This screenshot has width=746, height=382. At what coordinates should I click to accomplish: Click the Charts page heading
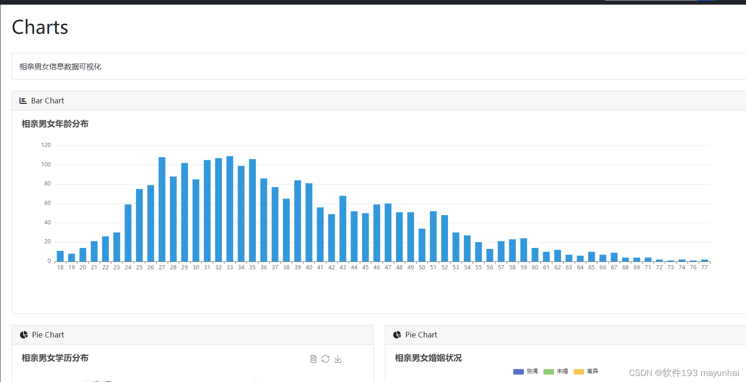pyautogui.click(x=40, y=27)
